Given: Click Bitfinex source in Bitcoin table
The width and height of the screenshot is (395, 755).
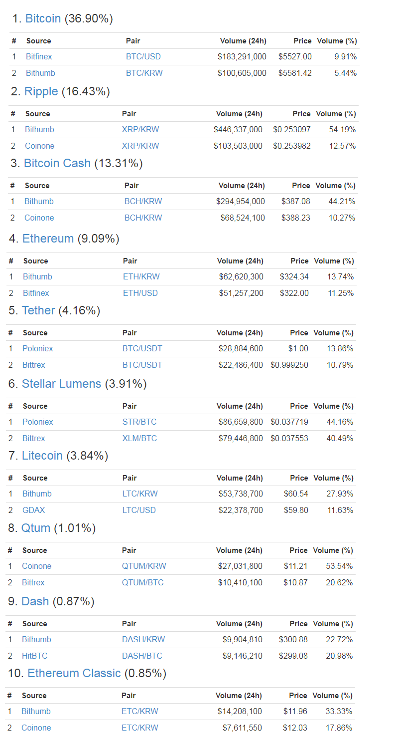Looking at the screenshot, I should pyautogui.click(x=39, y=57).
